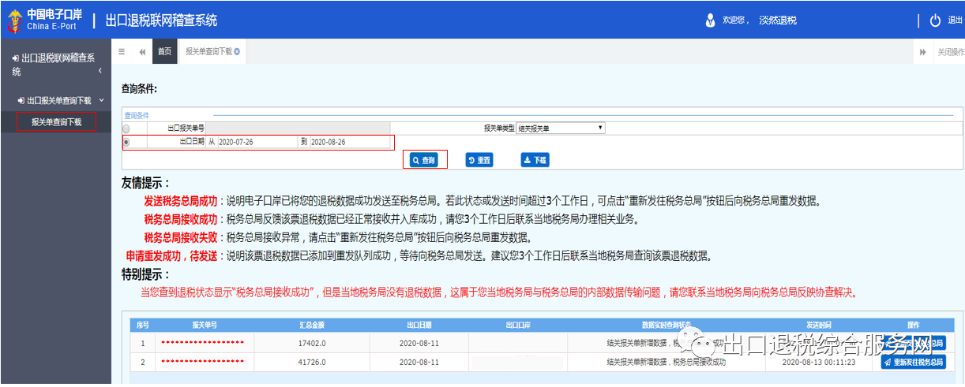Screen dimensions: 965x387
Task: Click the 查询 search button
Action: pyautogui.click(x=425, y=159)
